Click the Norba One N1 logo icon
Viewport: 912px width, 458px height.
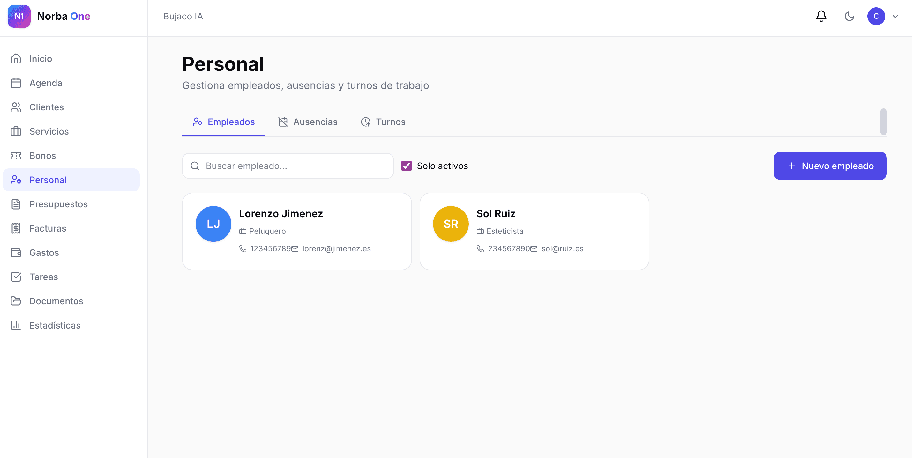click(x=19, y=16)
